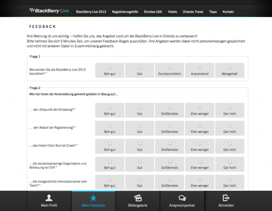Choose Ausreichend for Frage 1
This screenshot has width=272, height=211.
(x=200, y=68)
